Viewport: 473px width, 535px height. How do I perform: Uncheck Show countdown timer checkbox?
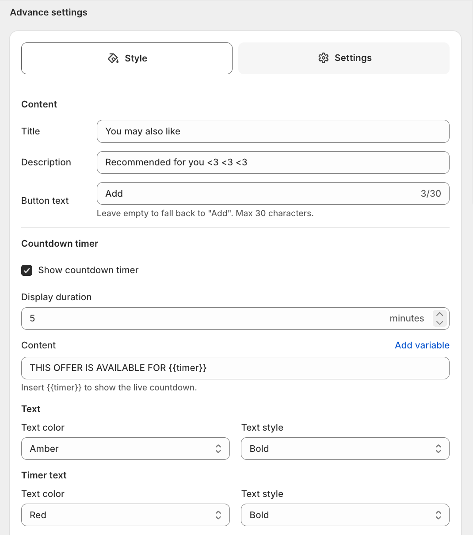tap(27, 270)
